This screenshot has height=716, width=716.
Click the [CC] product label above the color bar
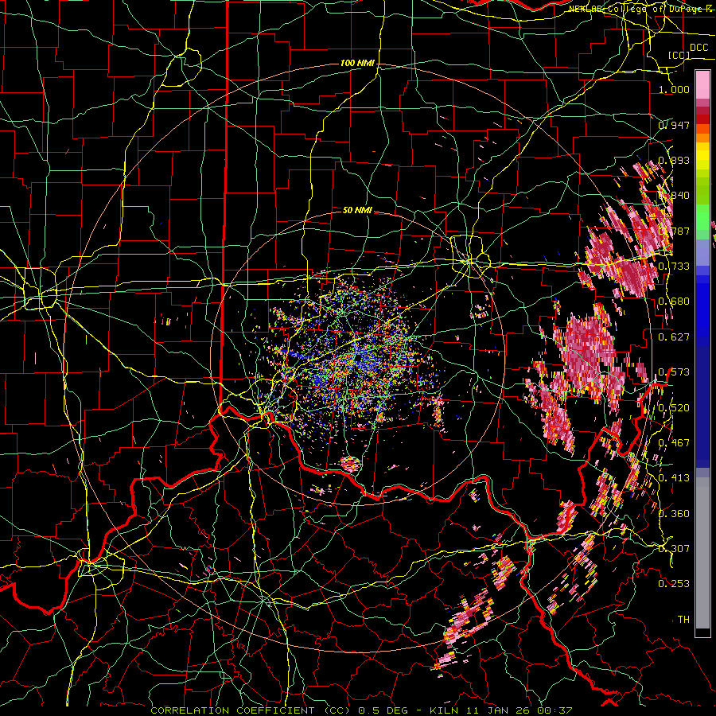(x=679, y=55)
